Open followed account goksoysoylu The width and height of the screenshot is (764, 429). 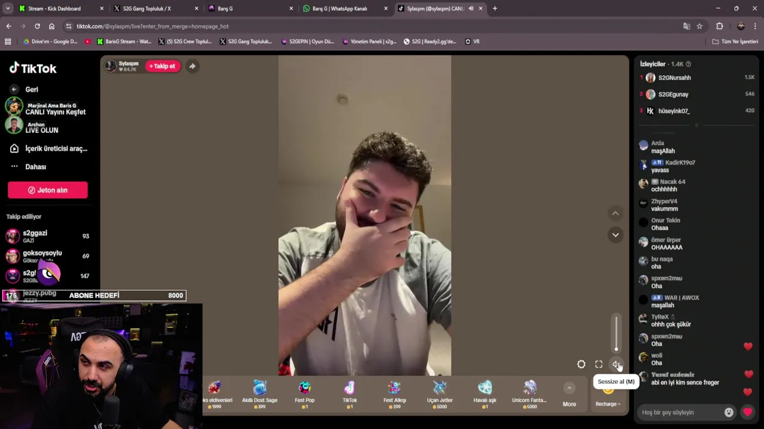click(x=48, y=256)
